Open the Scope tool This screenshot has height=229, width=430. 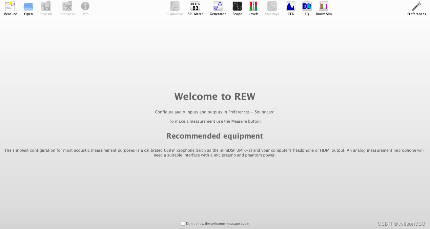(x=237, y=6)
